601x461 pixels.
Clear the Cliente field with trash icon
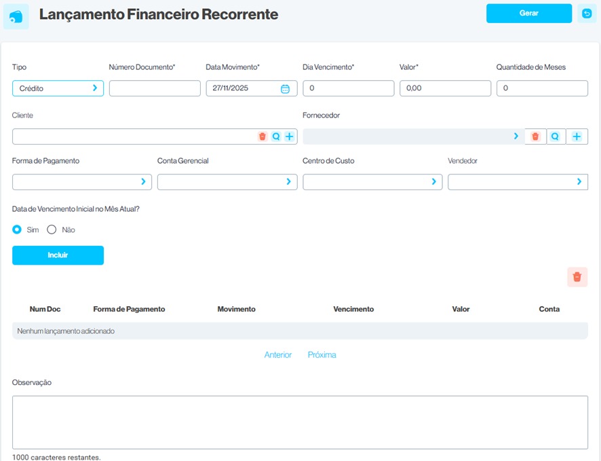pyautogui.click(x=263, y=136)
